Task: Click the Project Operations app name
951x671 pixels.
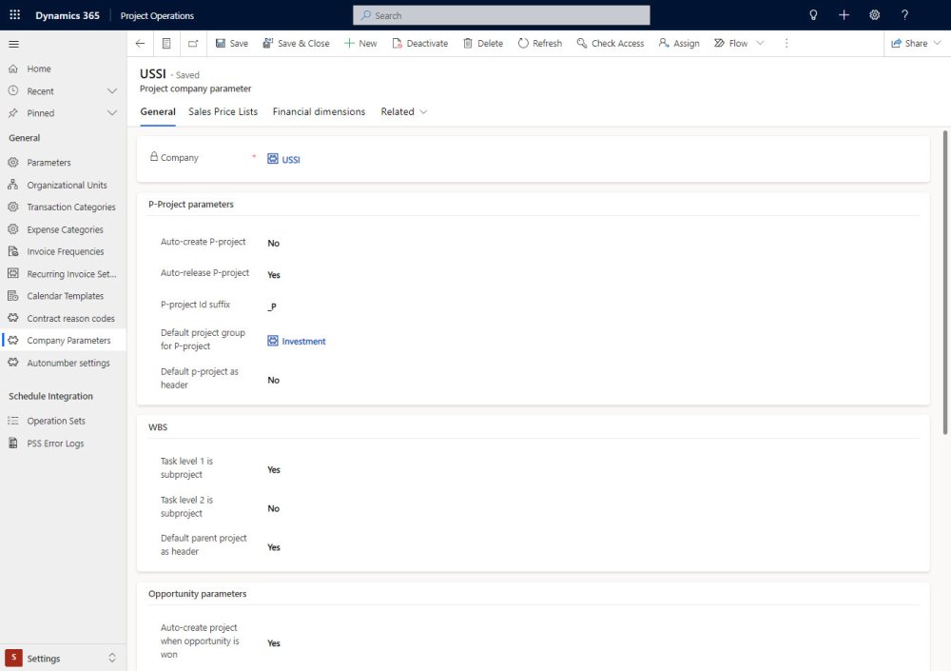Action: point(157,16)
